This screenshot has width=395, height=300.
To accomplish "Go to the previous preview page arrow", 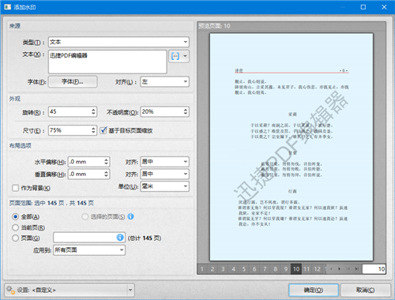I will click(331, 269).
